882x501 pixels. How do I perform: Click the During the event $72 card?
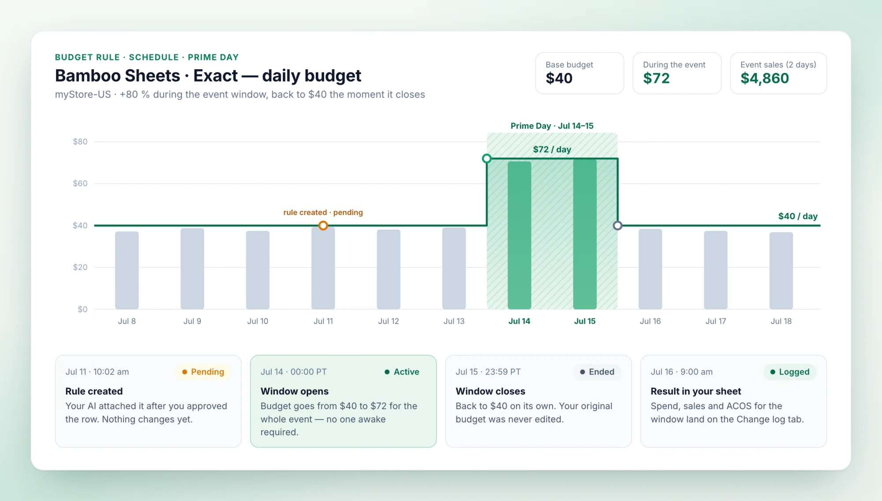677,73
